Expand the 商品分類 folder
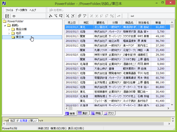 click(x=9, y=29)
